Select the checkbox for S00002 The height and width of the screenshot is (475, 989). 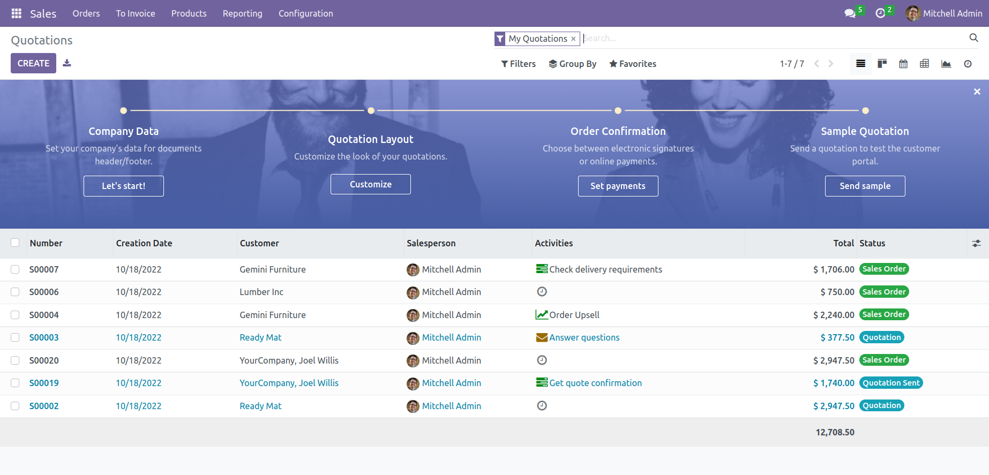click(15, 406)
